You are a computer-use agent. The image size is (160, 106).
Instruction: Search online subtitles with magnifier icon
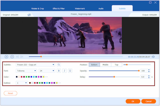pos(59,65)
